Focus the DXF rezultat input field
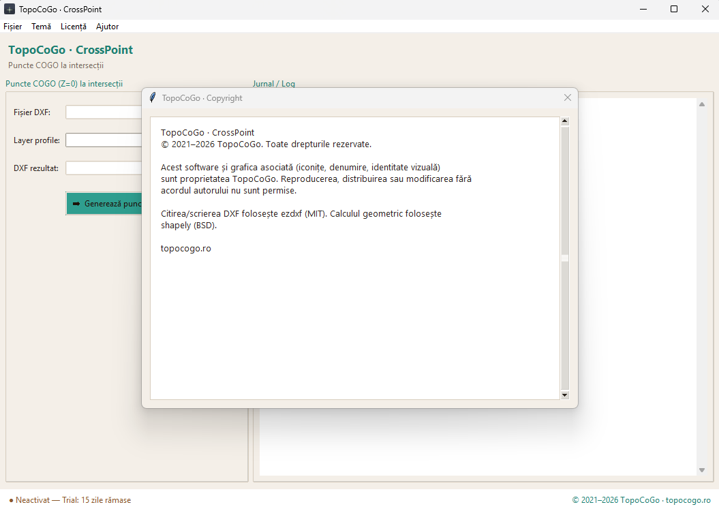719x509 pixels. point(104,168)
